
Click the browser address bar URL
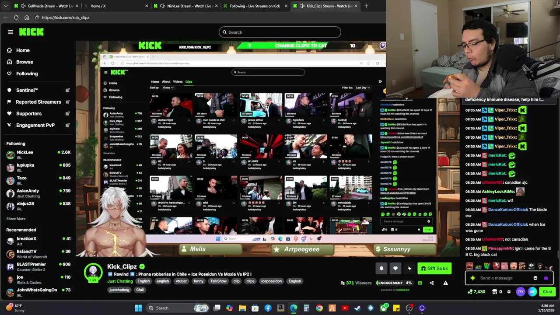click(x=66, y=17)
